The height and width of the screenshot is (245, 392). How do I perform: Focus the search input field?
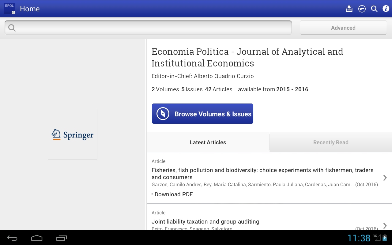pyautogui.click(x=153, y=28)
